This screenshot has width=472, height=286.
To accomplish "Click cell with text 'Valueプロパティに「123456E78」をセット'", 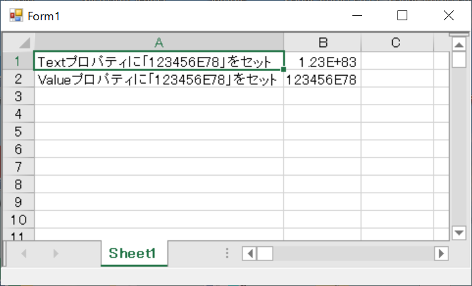I will 159,79.
